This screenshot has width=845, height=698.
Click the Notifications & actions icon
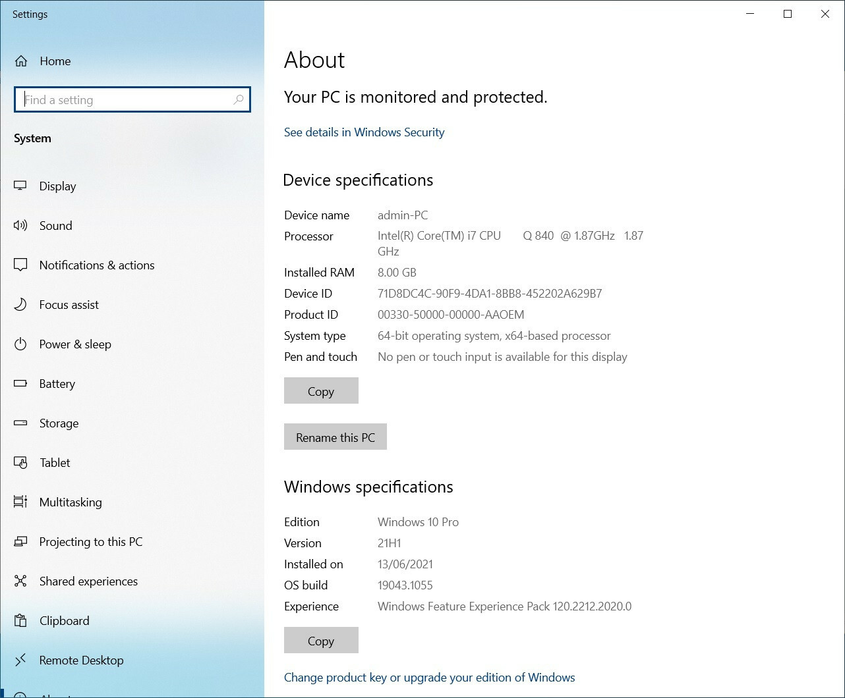(x=20, y=265)
